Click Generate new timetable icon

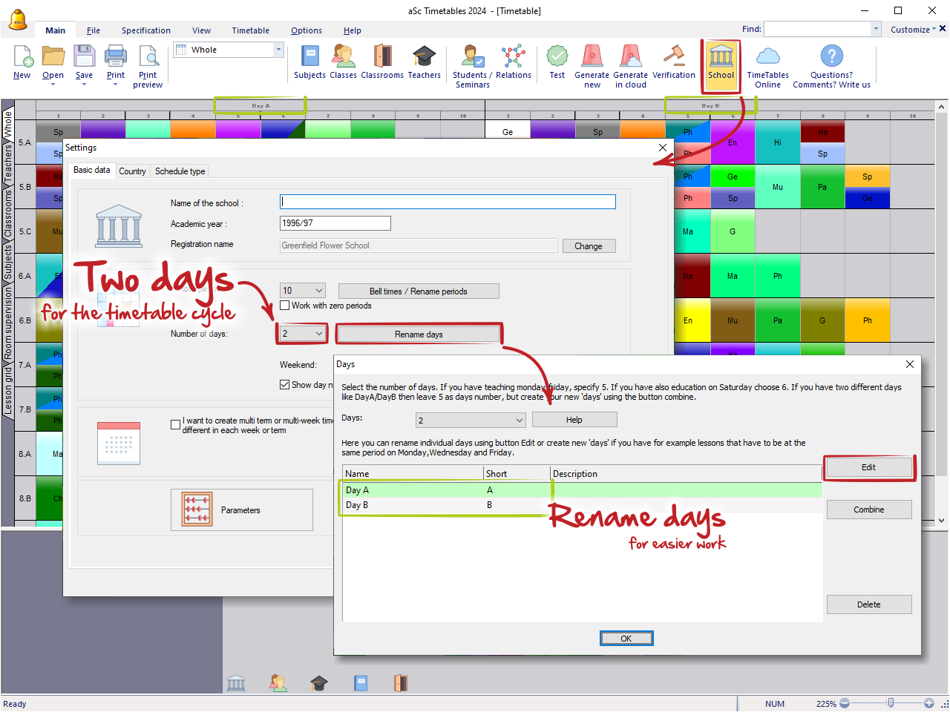coord(592,67)
